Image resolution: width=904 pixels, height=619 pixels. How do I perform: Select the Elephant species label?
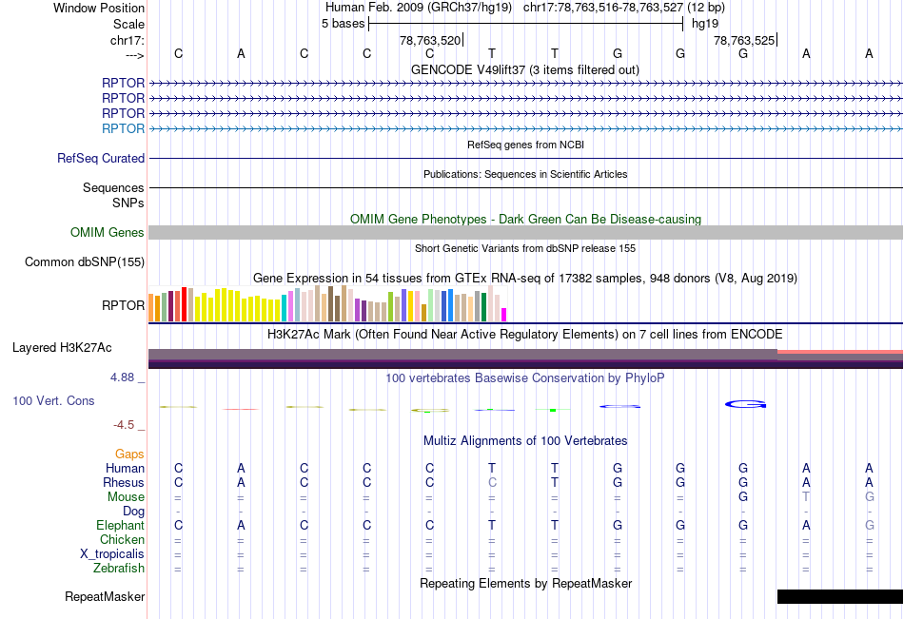pos(120,525)
